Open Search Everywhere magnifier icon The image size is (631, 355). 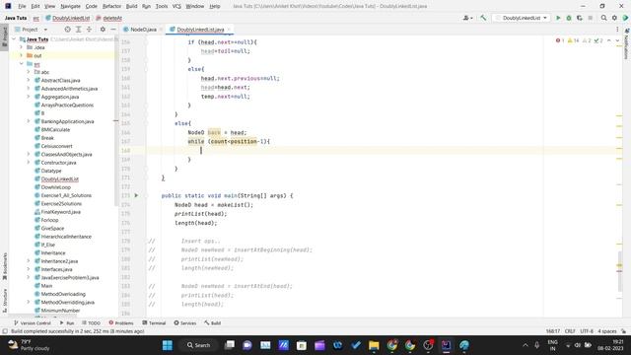(x=603, y=18)
